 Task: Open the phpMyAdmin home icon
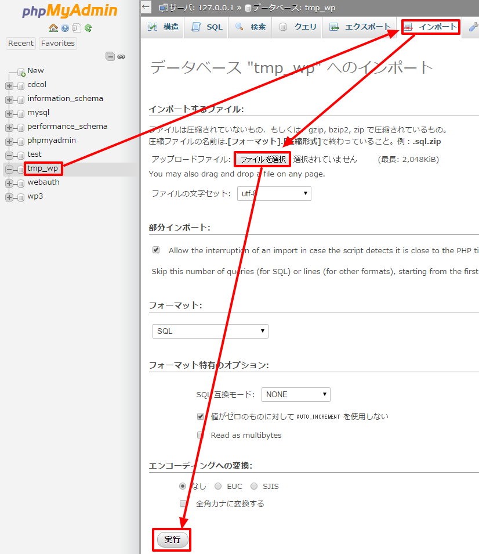(x=53, y=28)
